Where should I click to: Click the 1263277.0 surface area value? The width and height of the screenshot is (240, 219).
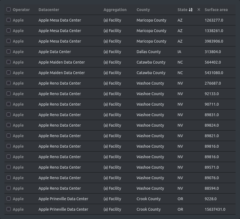pyautogui.click(x=214, y=20)
